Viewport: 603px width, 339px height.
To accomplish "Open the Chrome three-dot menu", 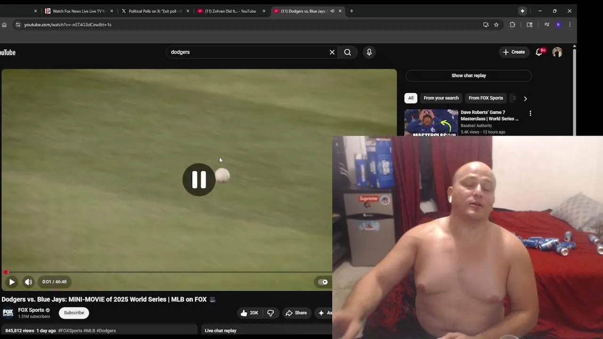I will [x=570, y=25].
